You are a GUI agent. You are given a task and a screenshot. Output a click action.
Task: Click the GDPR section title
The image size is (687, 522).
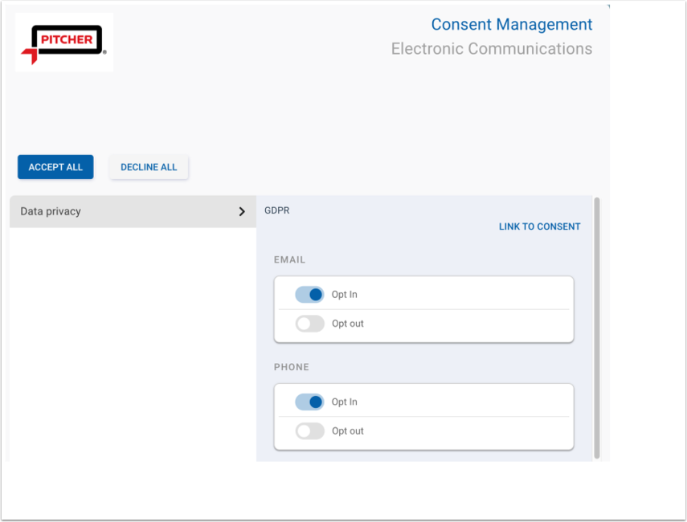276,210
